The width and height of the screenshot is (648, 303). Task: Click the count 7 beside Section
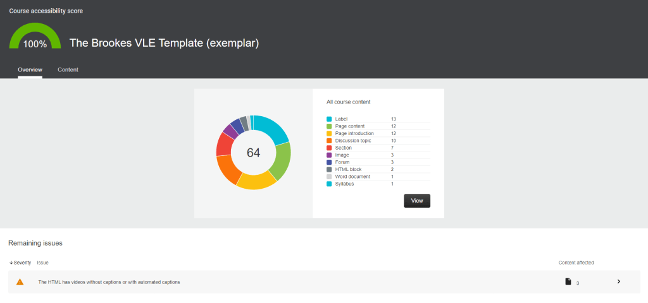pyautogui.click(x=392, y=148)
